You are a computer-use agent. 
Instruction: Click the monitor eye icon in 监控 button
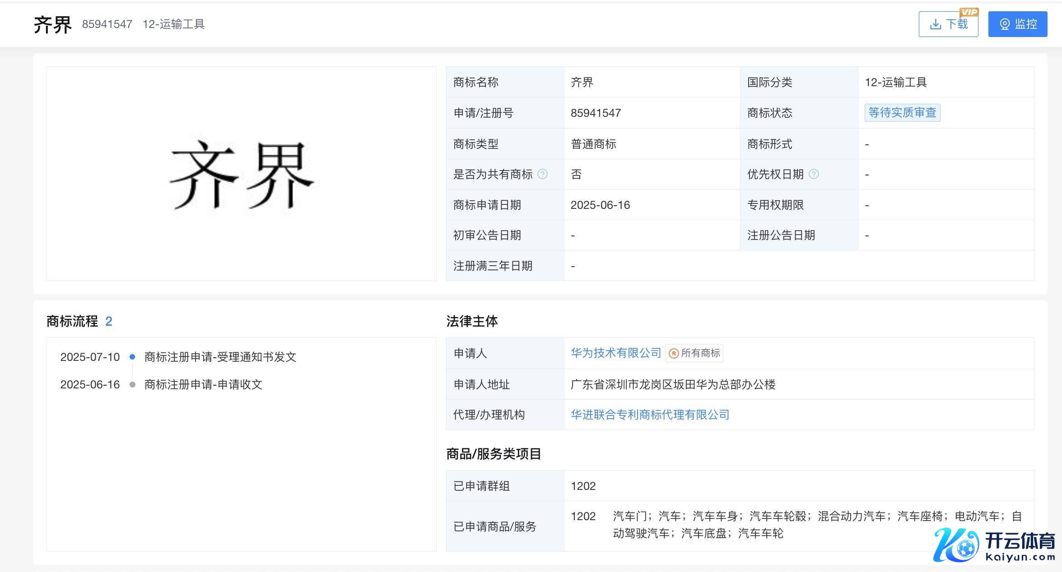click(x=1005, y=24)
